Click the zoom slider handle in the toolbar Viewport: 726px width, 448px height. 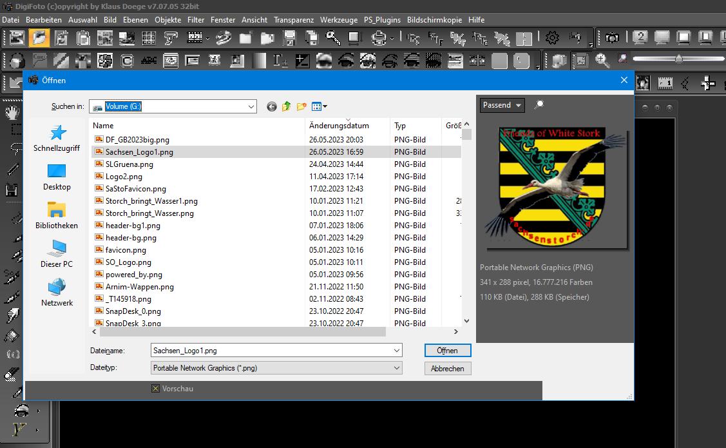point(679,59)
